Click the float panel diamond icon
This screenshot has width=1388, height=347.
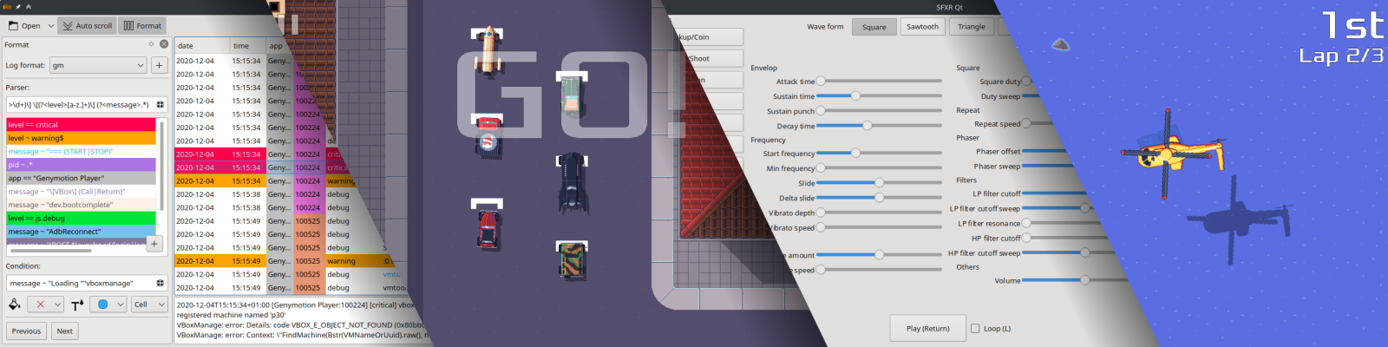coord(151,44)
